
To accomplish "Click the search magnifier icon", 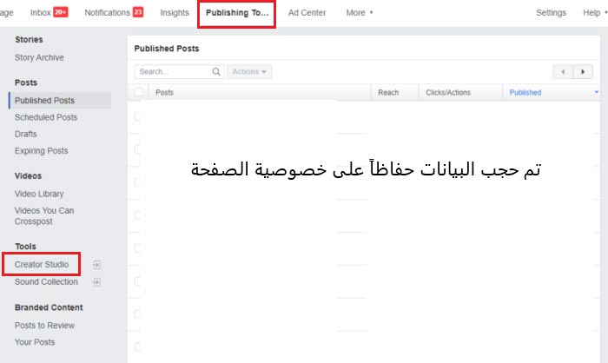I will click(x=216, y=72).
